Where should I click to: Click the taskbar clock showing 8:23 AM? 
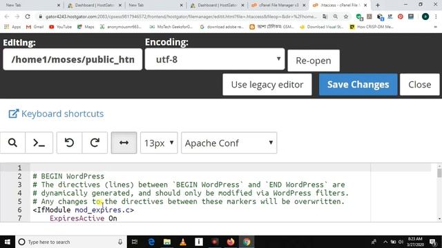click(416, 242)
